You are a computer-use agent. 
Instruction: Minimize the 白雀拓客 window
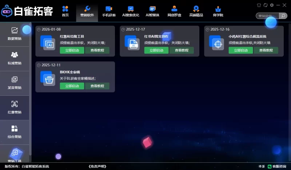click(x=278, y=5)
